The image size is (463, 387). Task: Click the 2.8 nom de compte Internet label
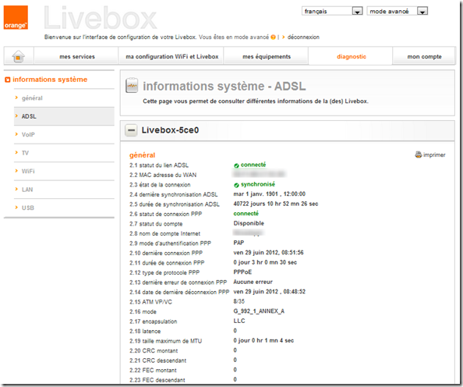coord(164,233)
